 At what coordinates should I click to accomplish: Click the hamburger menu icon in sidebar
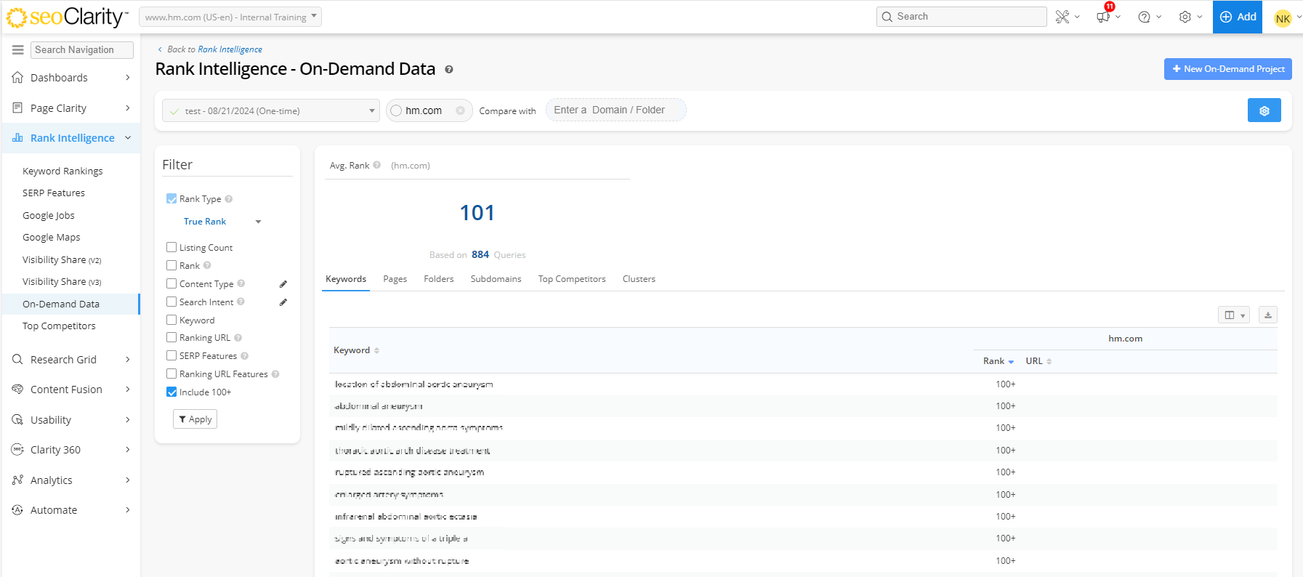tap(18, 49)
